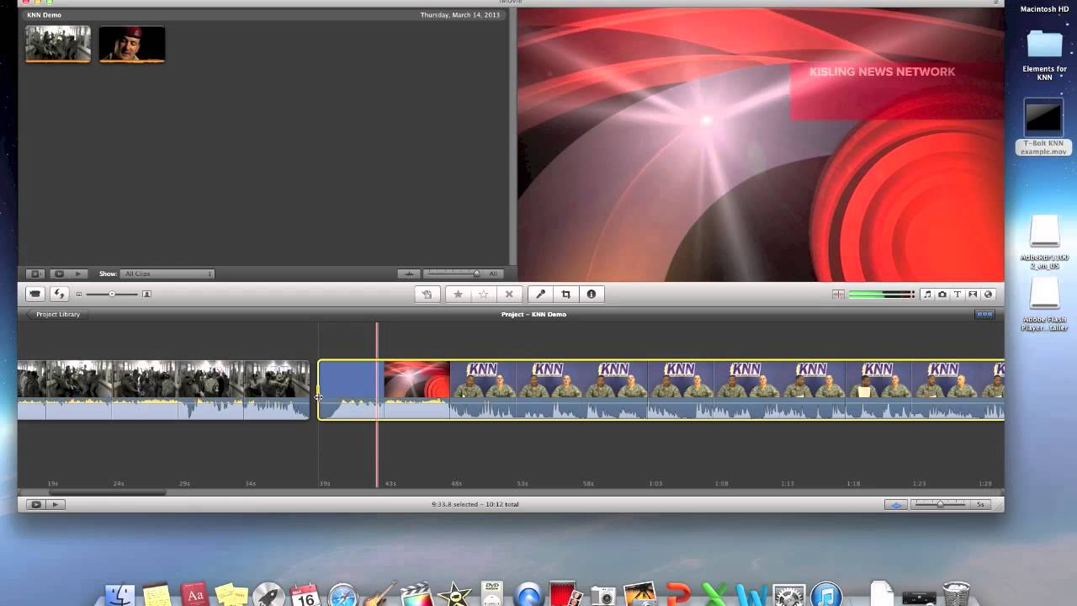Open the Inspector info button
Viewport: 1077px width, 606px height.
pyautogui.click(x=591, y=294)
